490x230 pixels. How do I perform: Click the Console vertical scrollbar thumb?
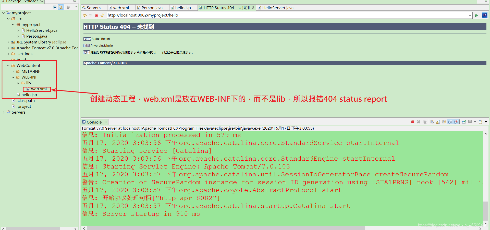[486, 211]
